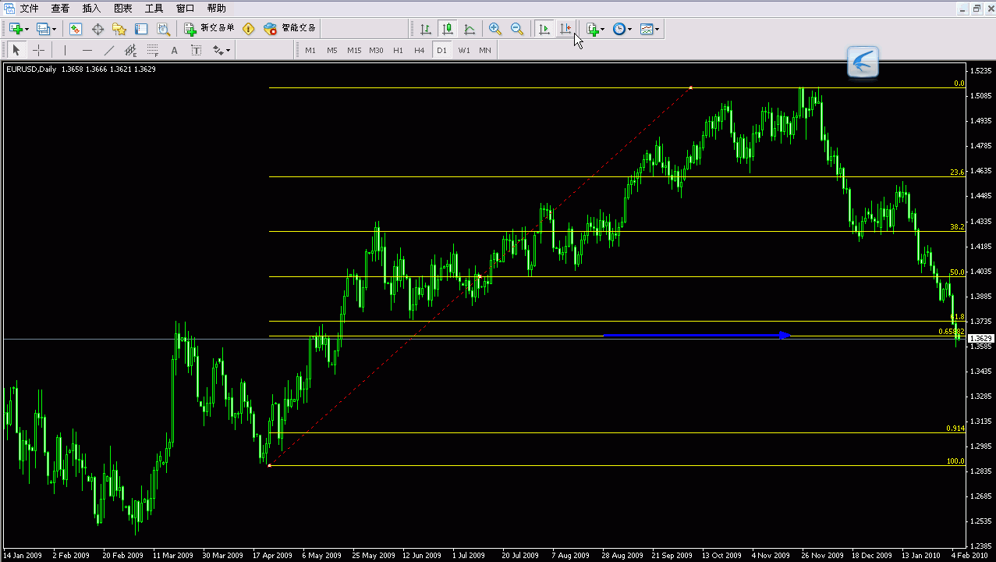The width and height of the screenshot is (996, 562).
Task: Expand the profiles dropdown arrow
Action: pos(54,29)
